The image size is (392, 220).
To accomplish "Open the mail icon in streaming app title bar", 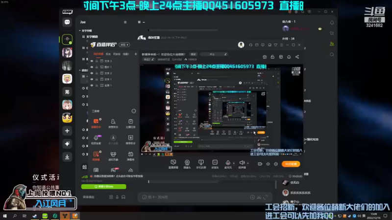I will pos(257,45).
